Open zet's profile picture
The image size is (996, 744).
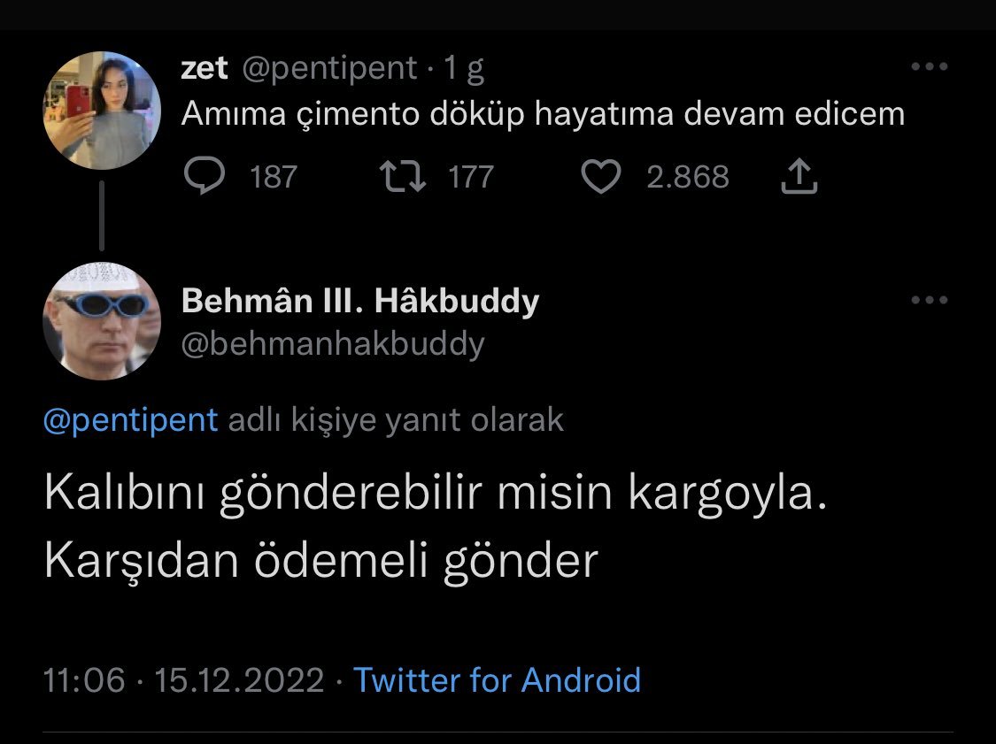pos(101,111)
